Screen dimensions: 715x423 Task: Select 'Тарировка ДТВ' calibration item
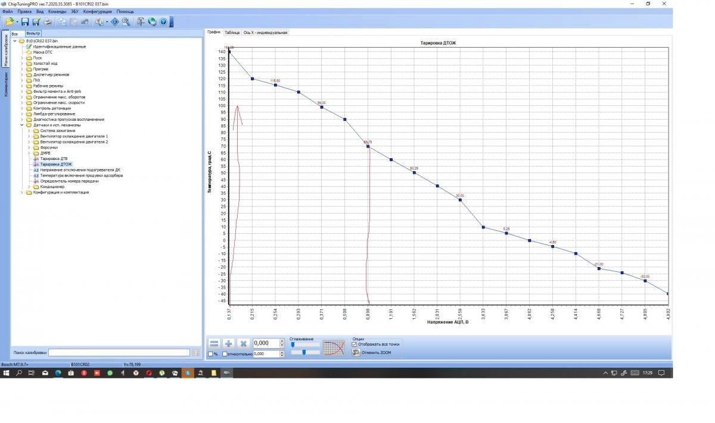[x=55, y=159]
